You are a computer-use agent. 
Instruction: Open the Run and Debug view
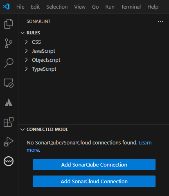pos(9,142)
